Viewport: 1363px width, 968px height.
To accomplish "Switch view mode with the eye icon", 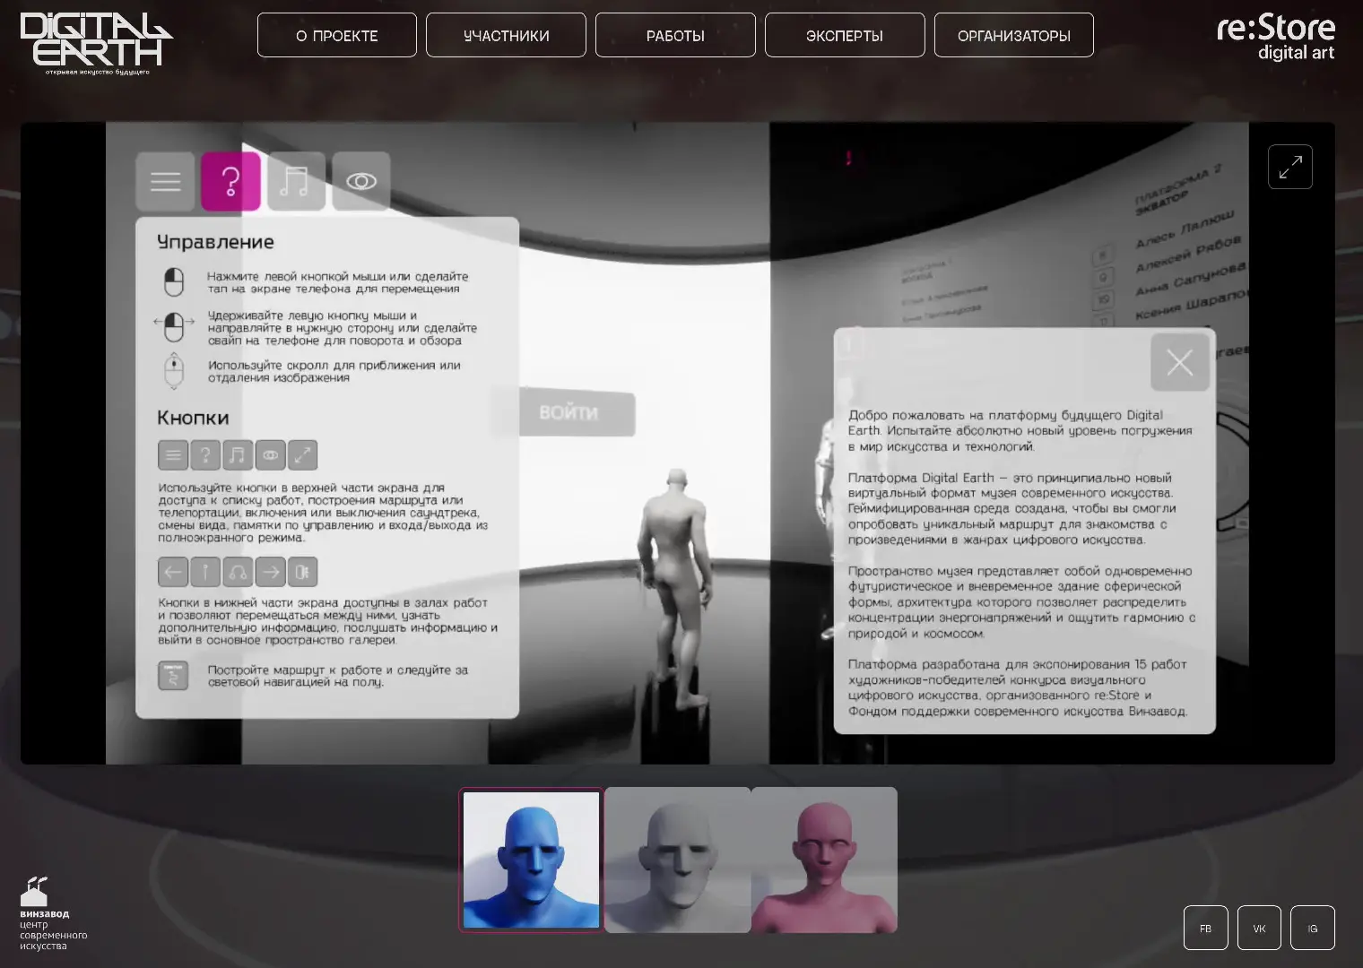I will tap(361, 182).
